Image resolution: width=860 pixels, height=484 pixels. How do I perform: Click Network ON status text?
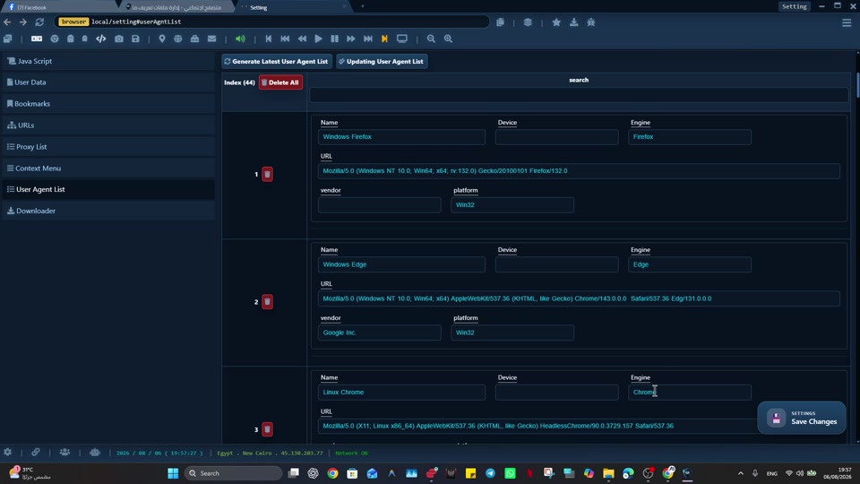pos(351,454)
